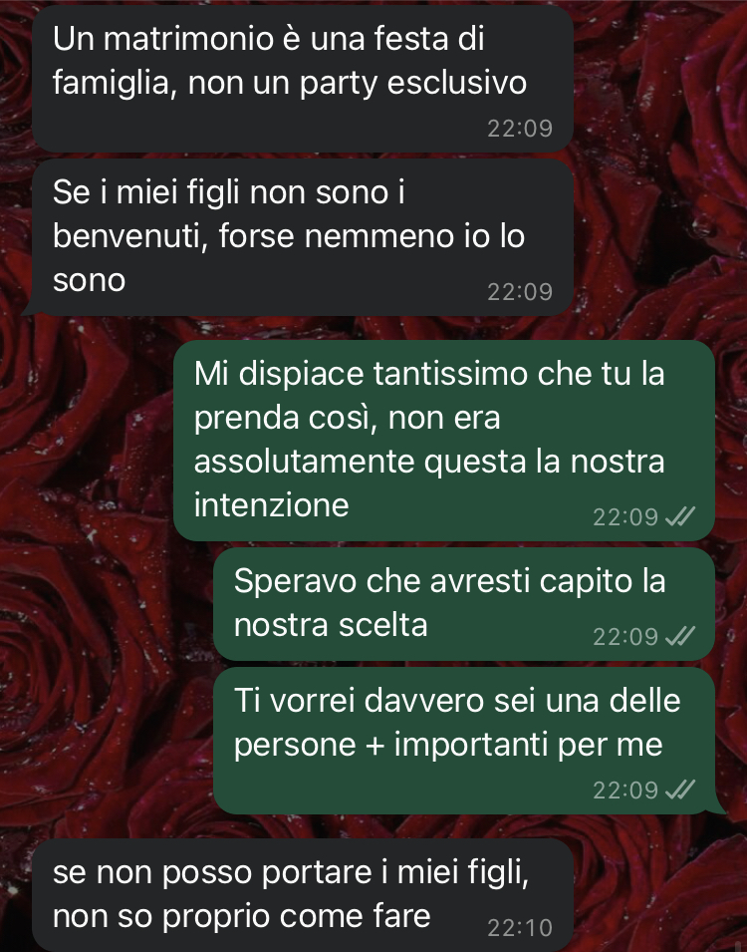
Task: Tap the words 'non so proprio come fare'
Action: (x=241, y=916)
